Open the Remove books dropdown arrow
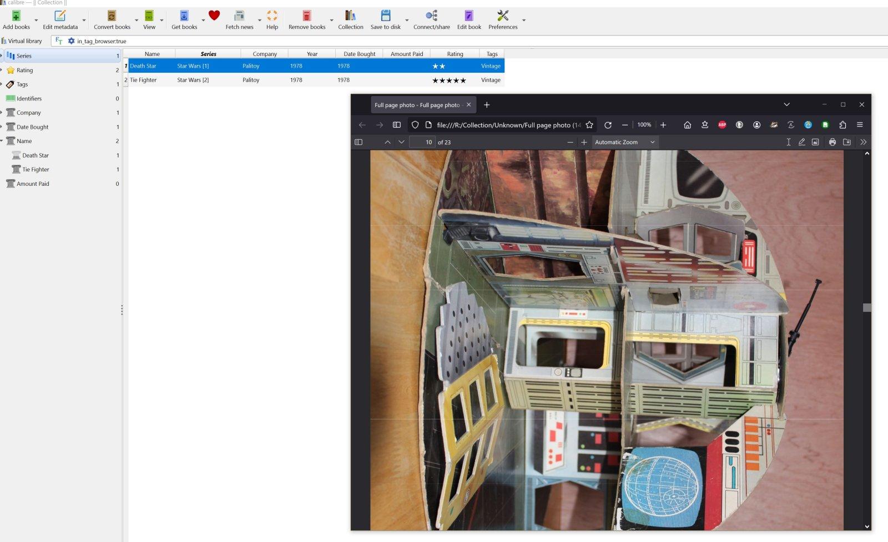 (332, 20)
